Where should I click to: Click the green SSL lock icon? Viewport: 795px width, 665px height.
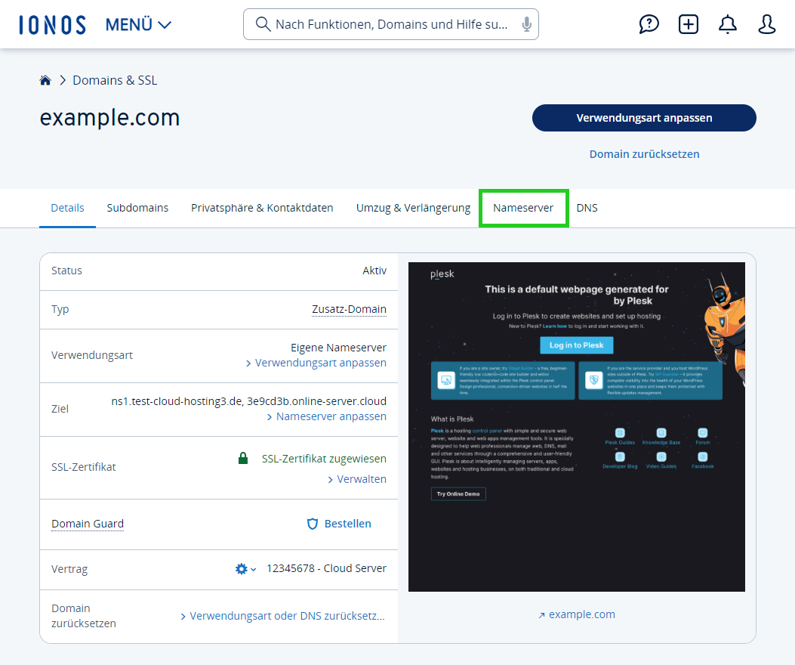(243, 459)
